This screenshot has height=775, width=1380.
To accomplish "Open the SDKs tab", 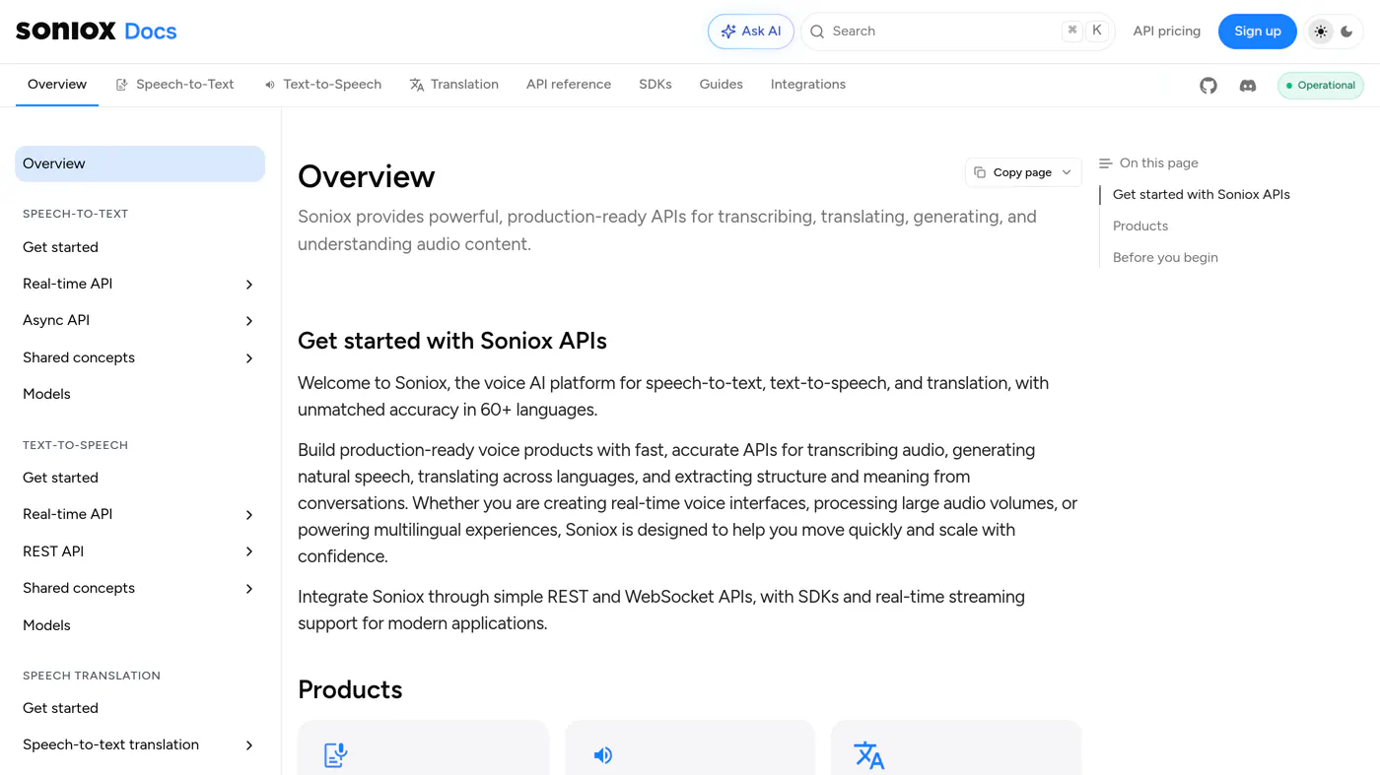I will click(655, 85).
